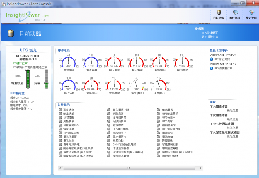Click the battery icon beside 目前狀態 heading
The width and height of the screenshot is (259, 178).
pos(11,33)
